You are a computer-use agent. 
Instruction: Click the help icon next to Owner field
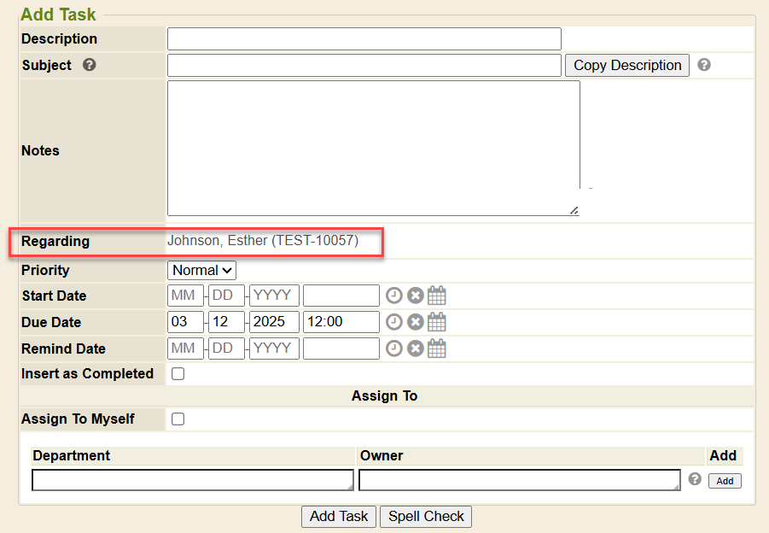695,479
